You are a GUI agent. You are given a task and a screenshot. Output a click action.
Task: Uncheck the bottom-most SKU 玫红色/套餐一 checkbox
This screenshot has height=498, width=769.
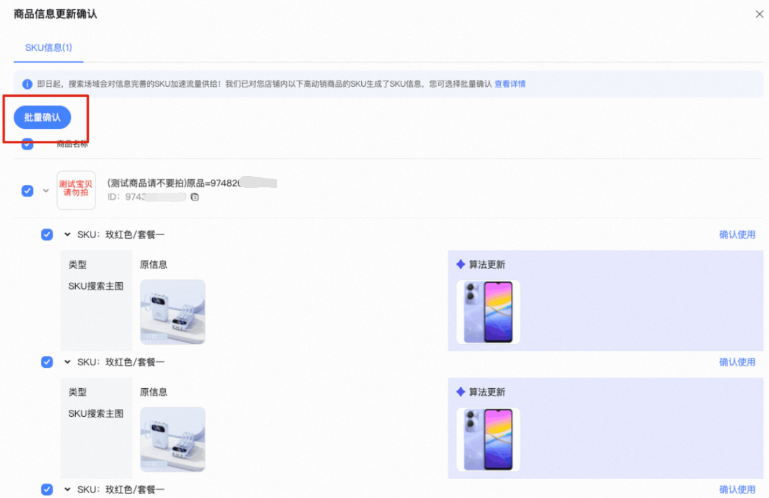47,489
